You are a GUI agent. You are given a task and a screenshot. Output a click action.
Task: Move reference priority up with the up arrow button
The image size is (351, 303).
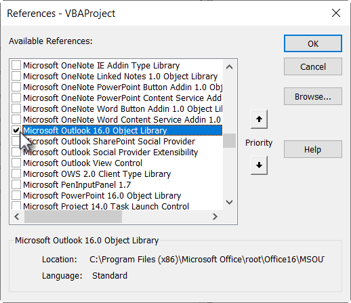click(x=259, y=119)
